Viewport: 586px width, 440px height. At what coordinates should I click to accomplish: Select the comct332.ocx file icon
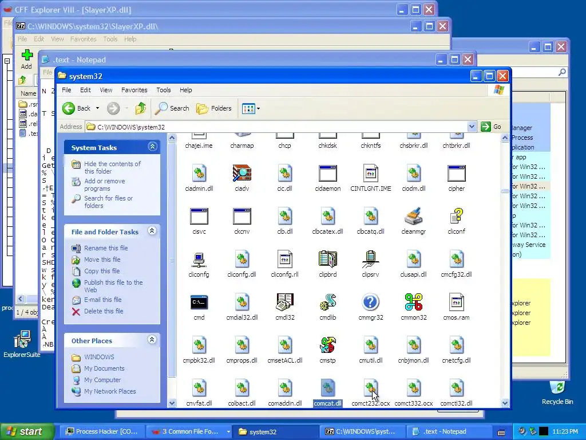413,388
